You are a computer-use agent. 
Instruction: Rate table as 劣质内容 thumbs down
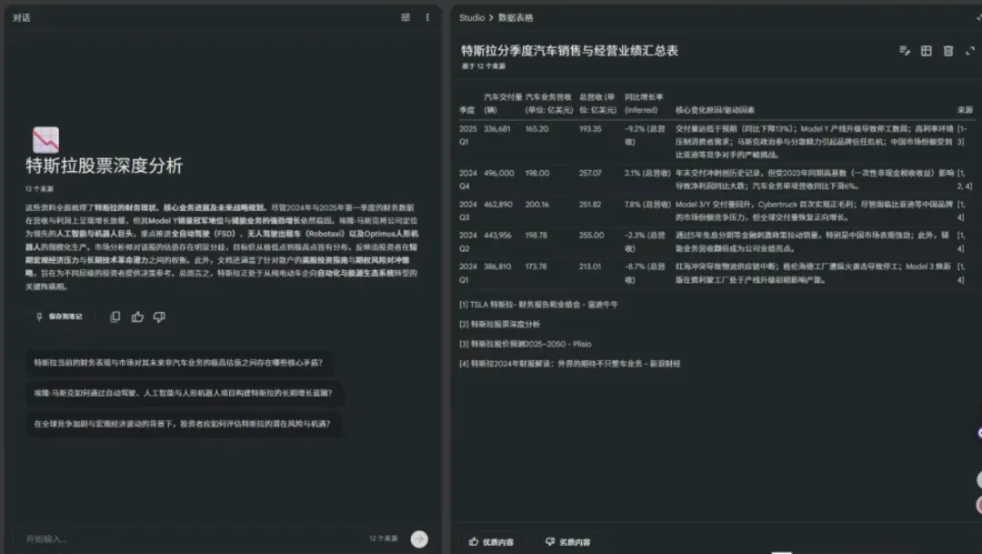coord(567,541)
